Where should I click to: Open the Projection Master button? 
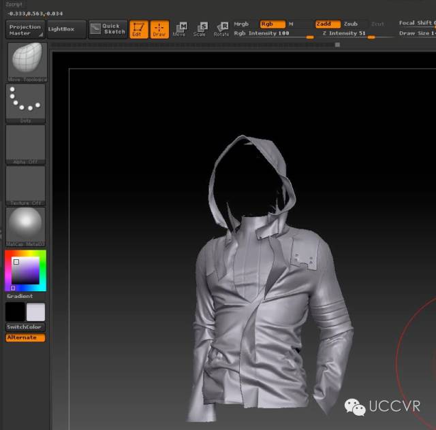pos(25,30)
